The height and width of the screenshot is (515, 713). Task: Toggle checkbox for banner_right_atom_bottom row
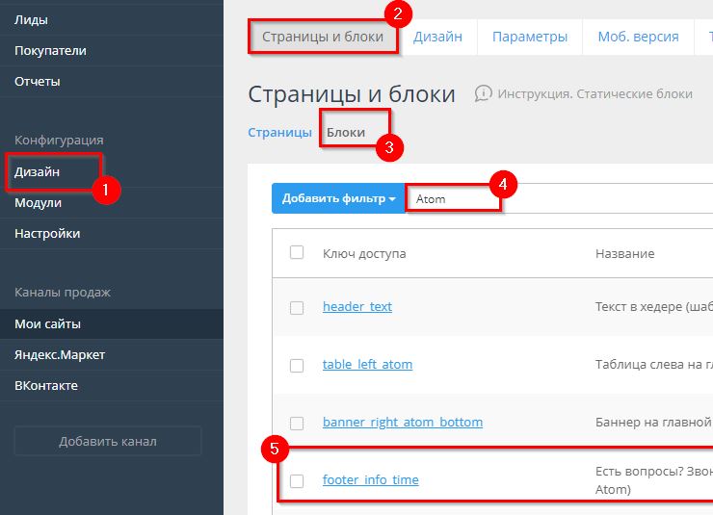(x=297, y=423)
